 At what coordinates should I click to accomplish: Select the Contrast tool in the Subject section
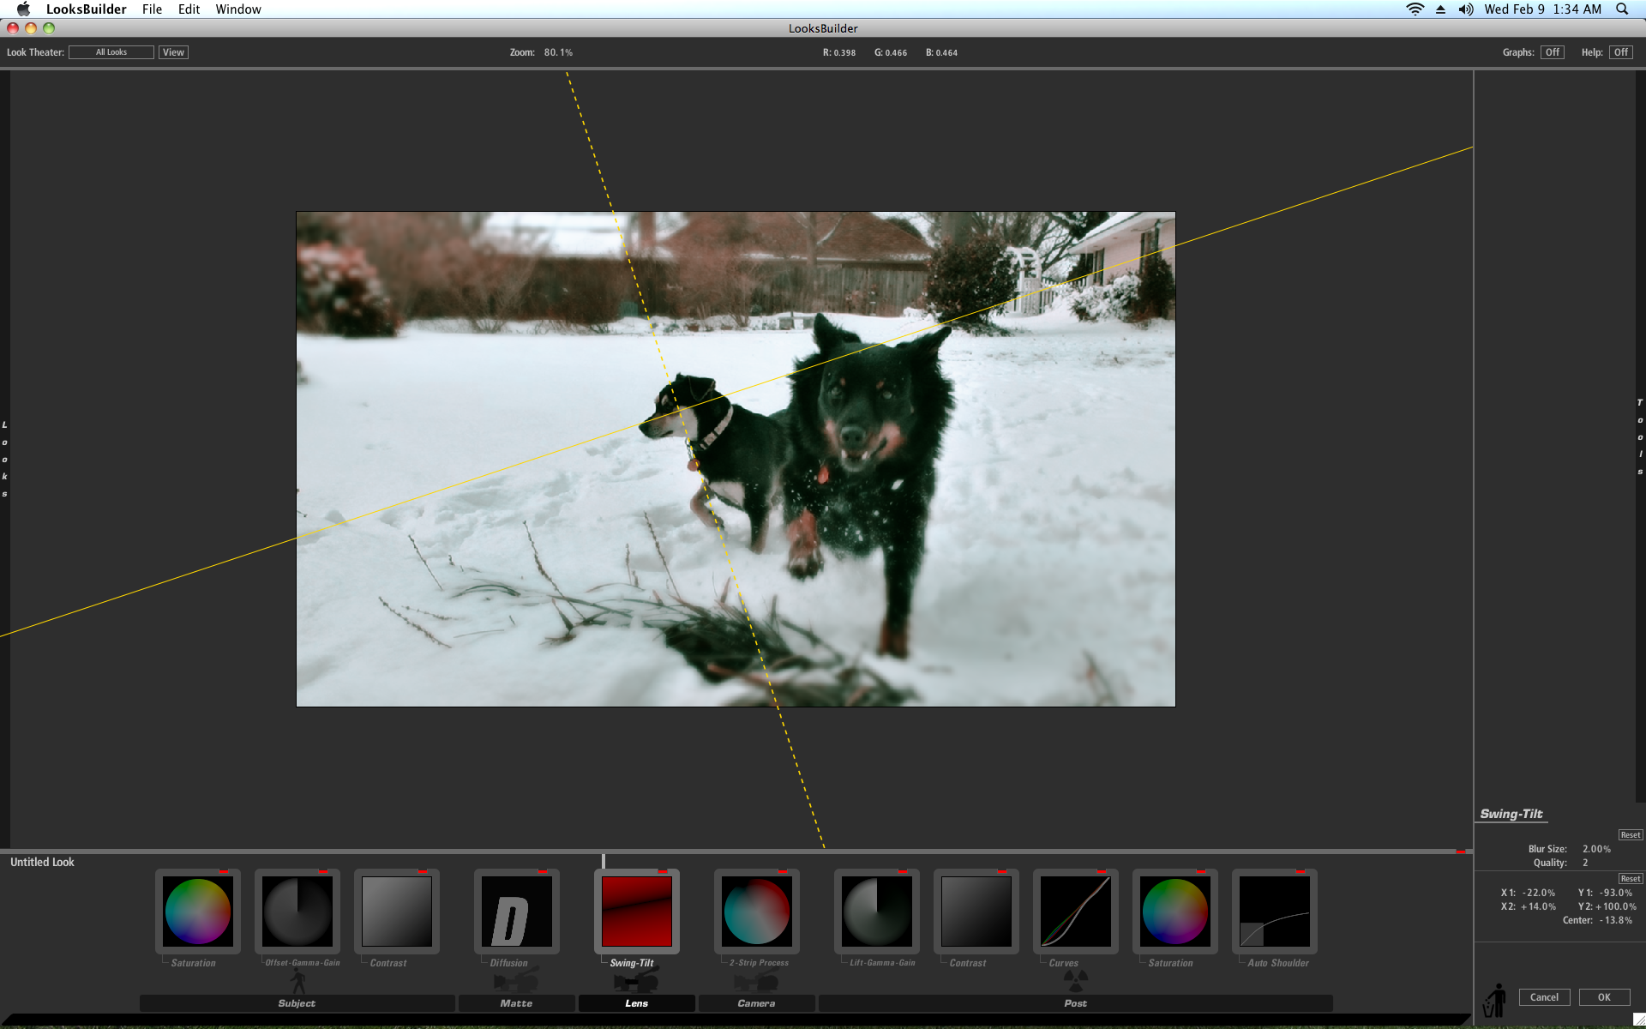(x=397, y=911)
